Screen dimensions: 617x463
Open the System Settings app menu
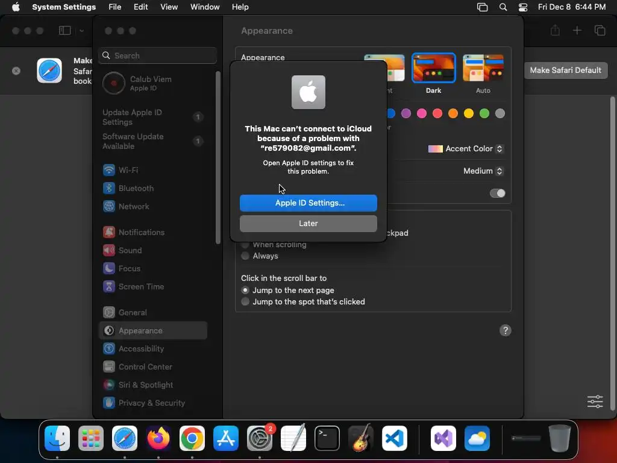pos(64,7)
